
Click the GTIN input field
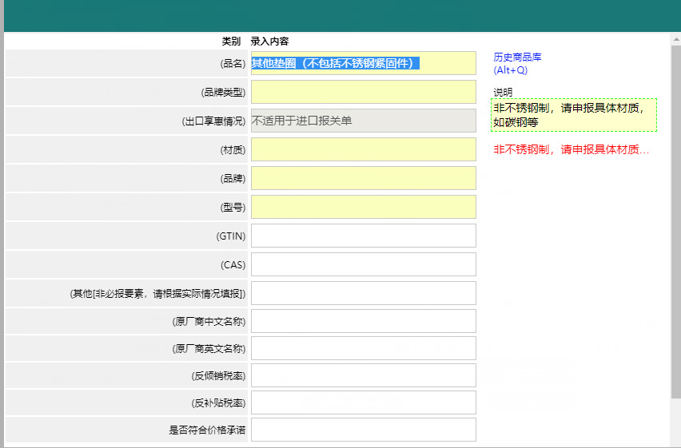(364, 236)
